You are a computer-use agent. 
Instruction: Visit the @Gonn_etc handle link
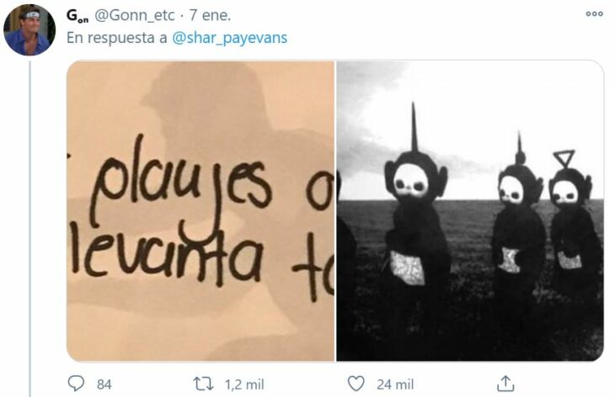coord(135,15)
